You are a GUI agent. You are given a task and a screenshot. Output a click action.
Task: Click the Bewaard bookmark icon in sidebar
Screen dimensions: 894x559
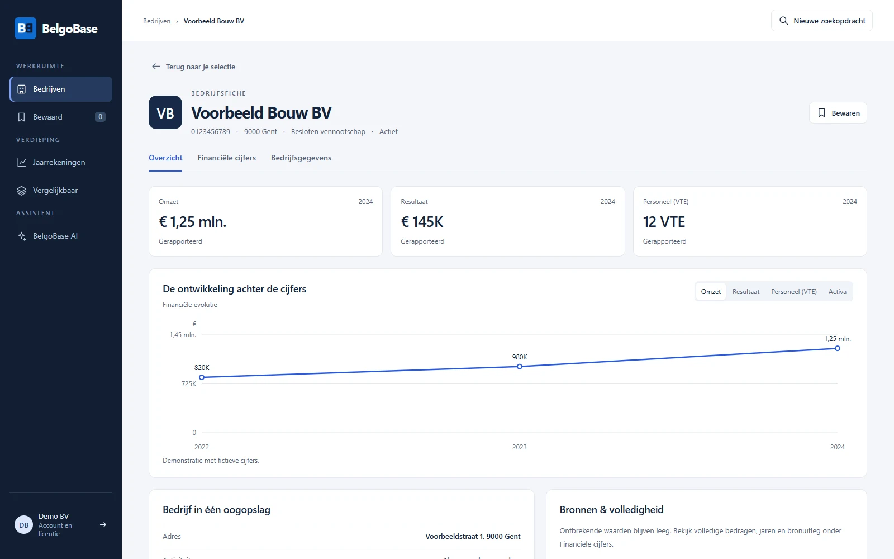click(x=22, y=117)
